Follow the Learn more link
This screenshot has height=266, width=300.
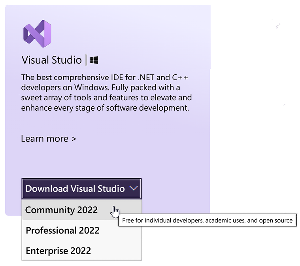(x=49, y=139)
